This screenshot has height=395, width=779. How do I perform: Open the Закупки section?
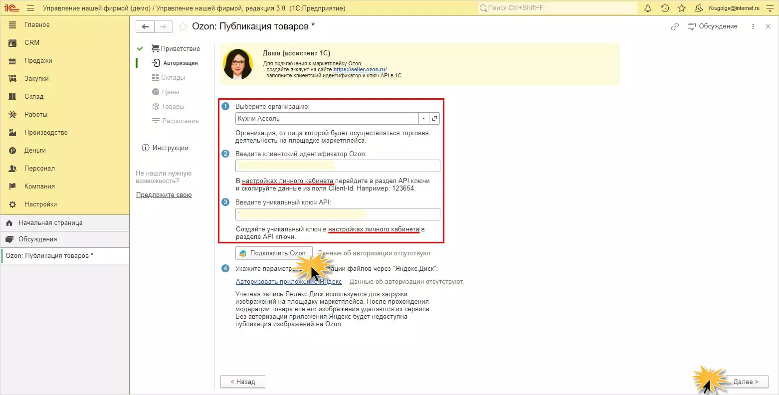tap(65, 78)
